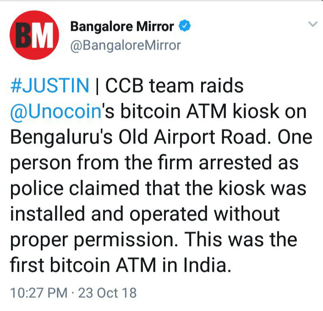Click the 10:27 PM timestamp
The image size is (323, 311).
(x=39, y=293)
